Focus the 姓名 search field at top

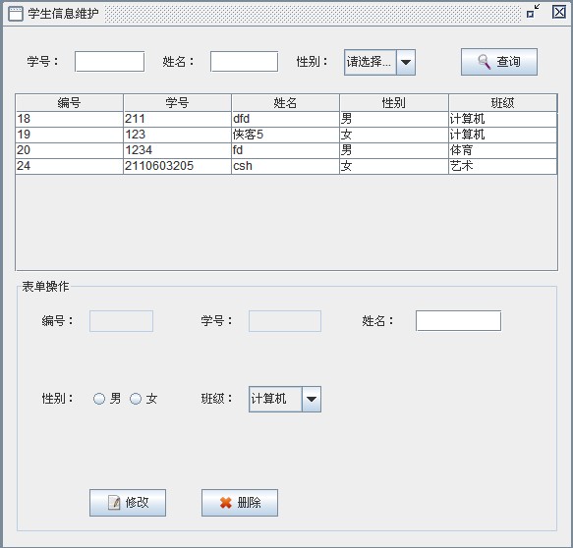(x=244, y=62)
